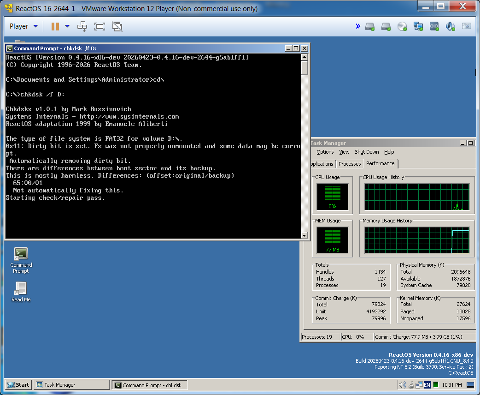Click the tray volume speaker icon

point(402,385)
